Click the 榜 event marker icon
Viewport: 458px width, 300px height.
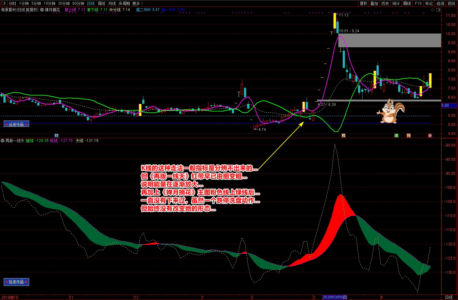[x=343, y=135]
